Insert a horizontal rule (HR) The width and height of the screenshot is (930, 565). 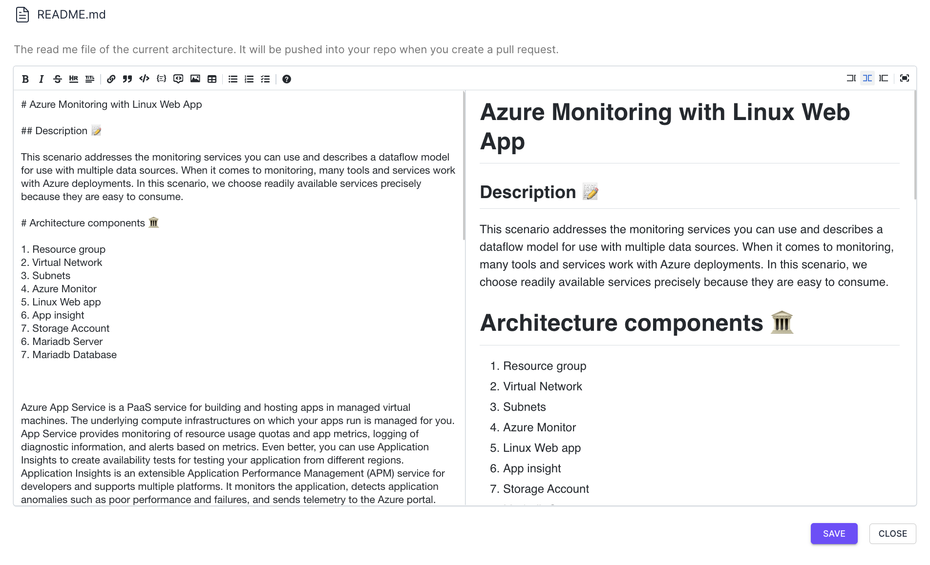point(74,79)
